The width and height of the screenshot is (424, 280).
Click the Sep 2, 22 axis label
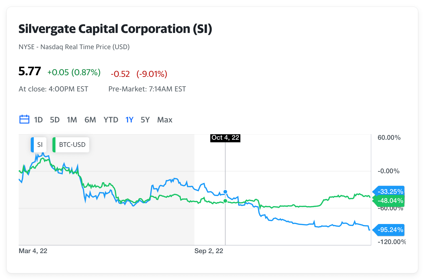click(209, 251)
